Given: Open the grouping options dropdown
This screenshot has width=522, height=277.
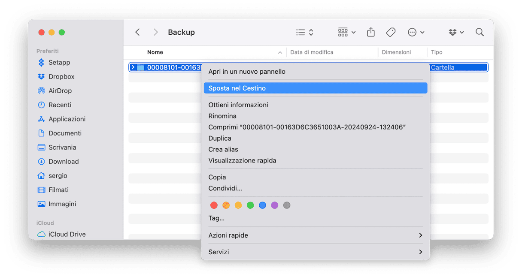Looking at the screenshot, I should pyautogui.click(x=346, y=32).
